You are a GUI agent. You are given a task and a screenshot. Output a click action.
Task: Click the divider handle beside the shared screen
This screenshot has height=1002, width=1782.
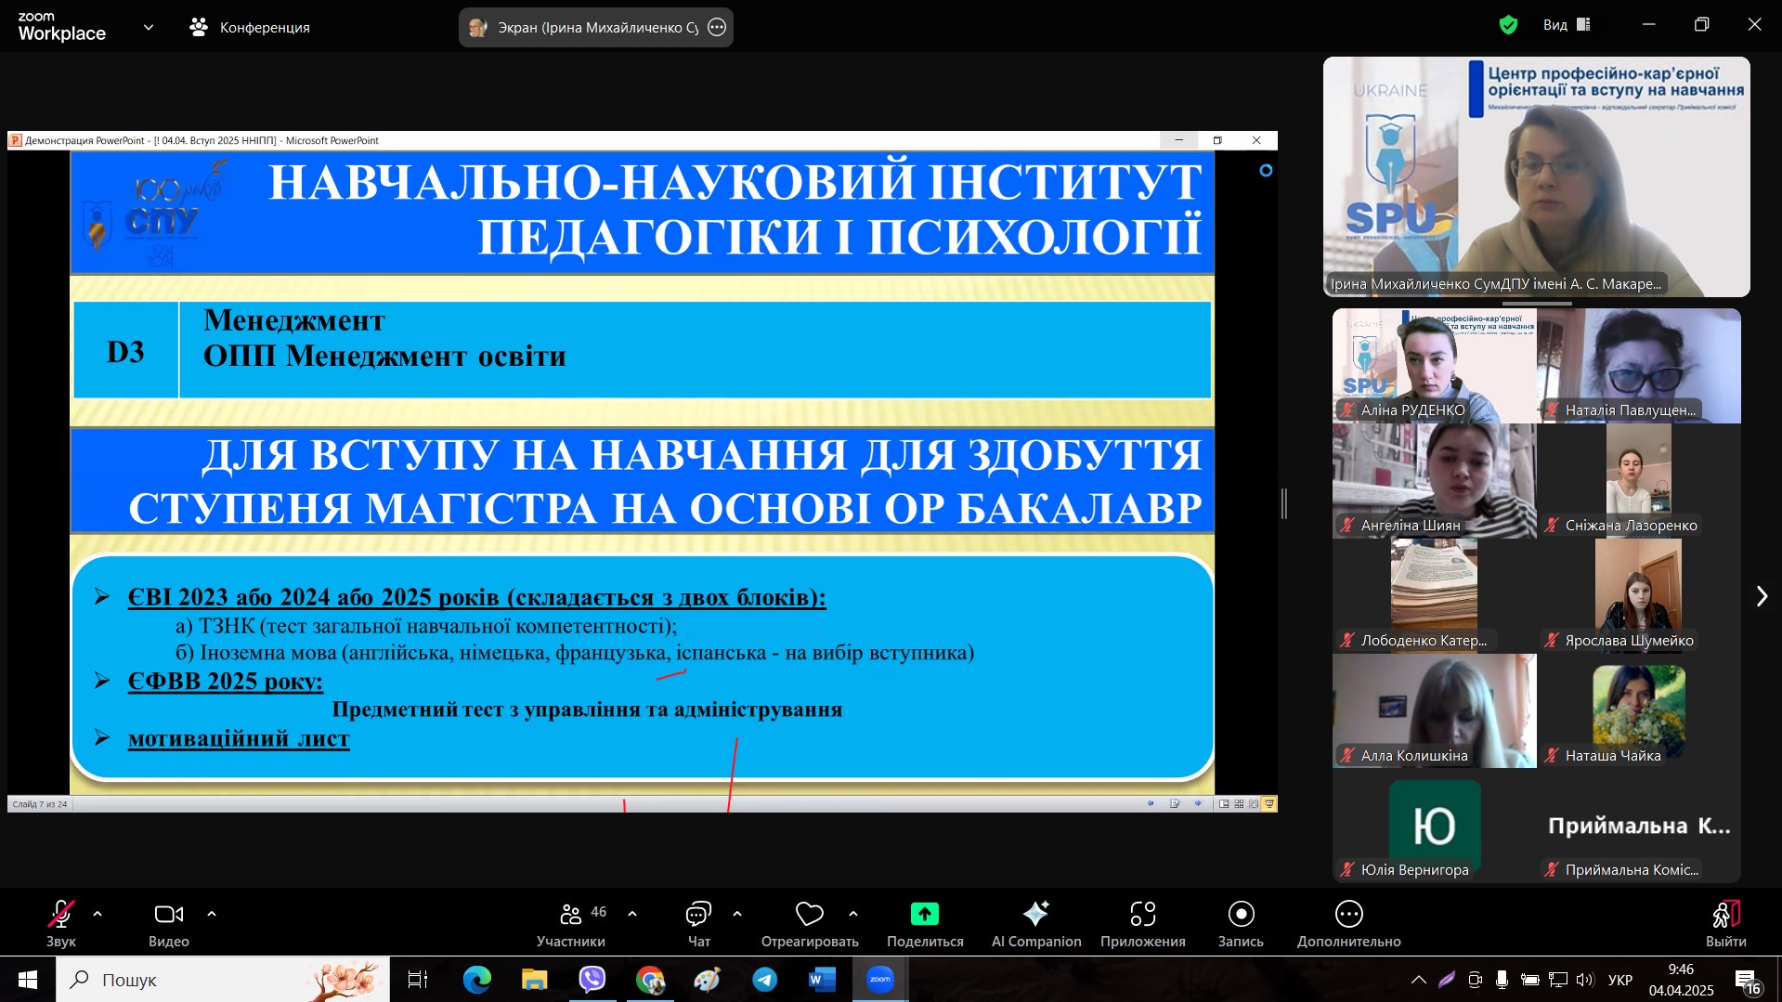point(1284,503)
